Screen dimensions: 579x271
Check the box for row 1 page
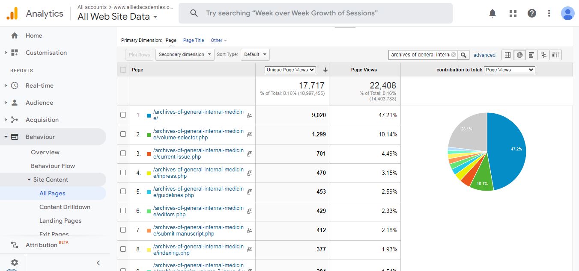(x=123, y=115)
